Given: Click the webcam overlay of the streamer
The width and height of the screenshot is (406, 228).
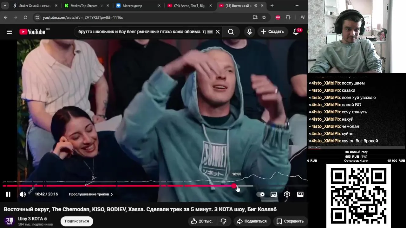Looking at the screenshot, I should 357,36.
